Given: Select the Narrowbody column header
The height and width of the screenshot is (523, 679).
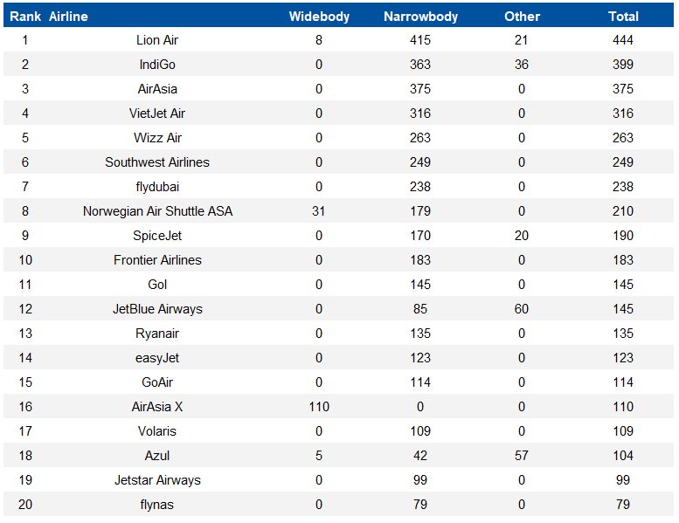Looking at the screenshot, I should pos(420,17).
